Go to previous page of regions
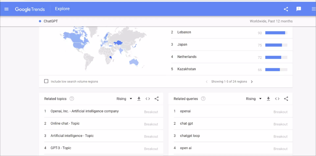 click(x=207, y=81)
